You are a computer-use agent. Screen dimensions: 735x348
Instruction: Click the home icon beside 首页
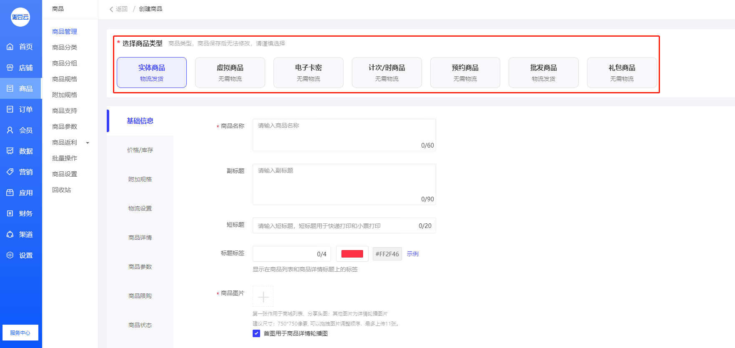click(x=10, y=47)
